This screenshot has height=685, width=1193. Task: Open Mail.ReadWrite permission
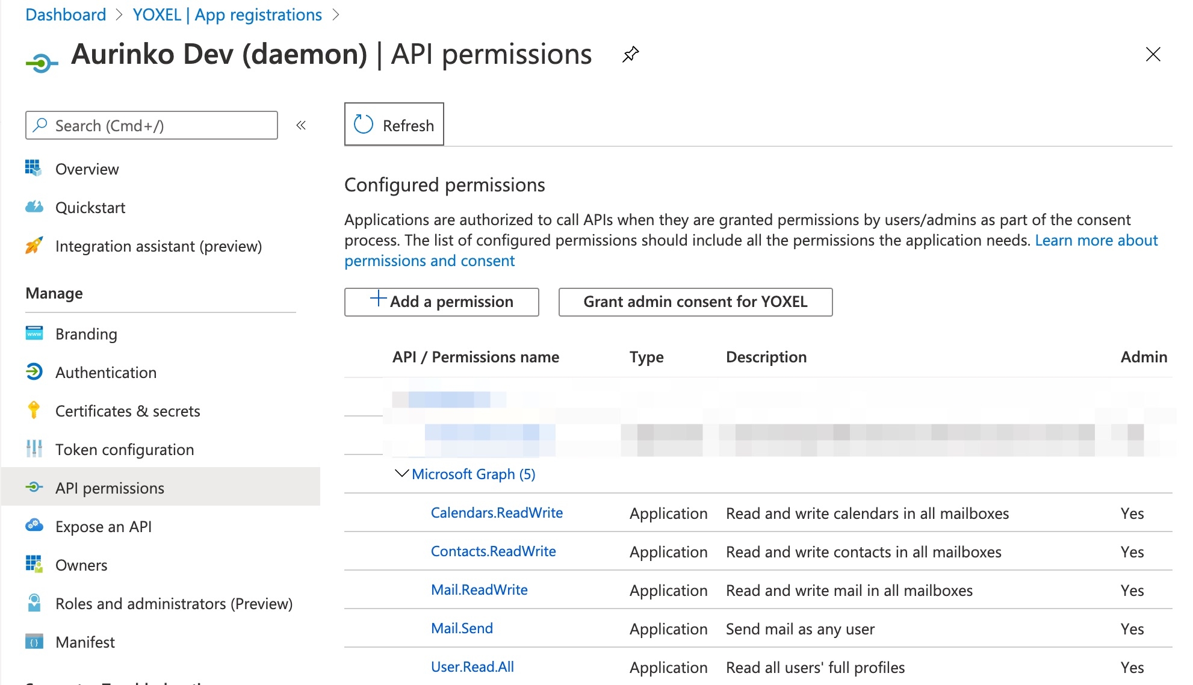pos(479,590)
